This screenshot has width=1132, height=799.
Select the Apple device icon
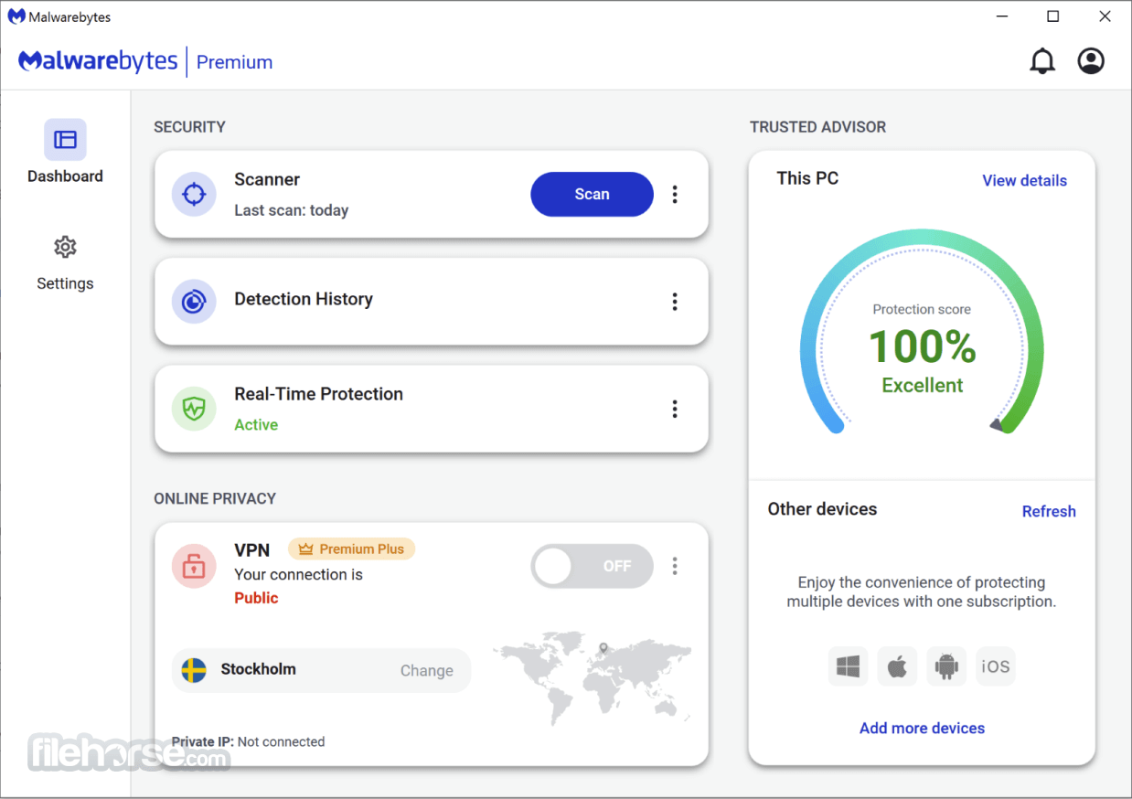[898, 666]
